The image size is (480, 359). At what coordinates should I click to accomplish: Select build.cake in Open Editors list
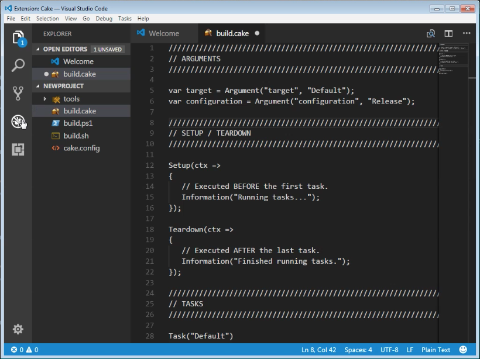(81, 74)
